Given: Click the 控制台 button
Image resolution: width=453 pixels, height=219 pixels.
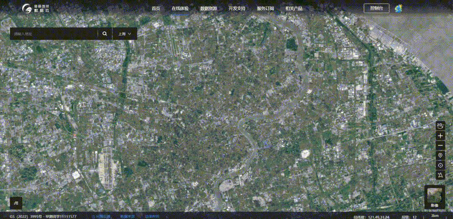Looking at the screenshot, I should pos(376,8).
